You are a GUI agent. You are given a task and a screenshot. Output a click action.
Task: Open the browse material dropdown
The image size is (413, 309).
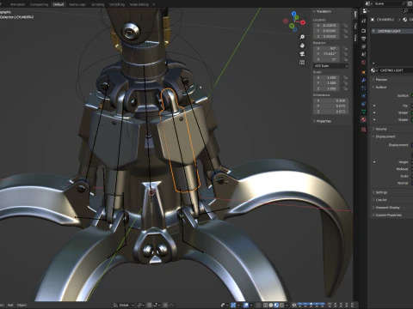click(x=373, y=70)
